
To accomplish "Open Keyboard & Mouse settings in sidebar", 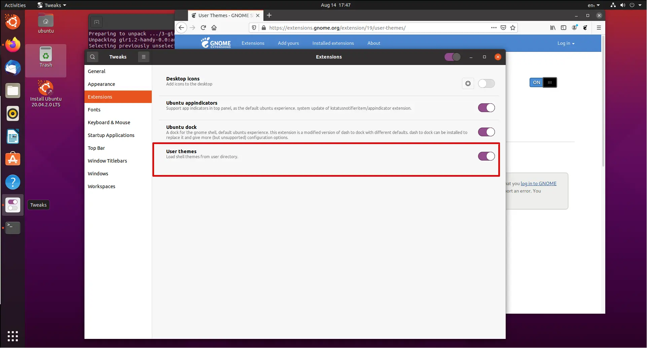I will click(118, 123).
